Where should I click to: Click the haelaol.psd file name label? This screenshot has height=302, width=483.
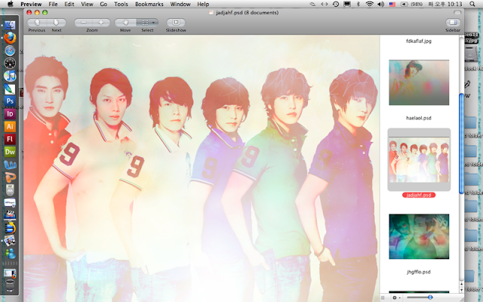tap(419, 118)
